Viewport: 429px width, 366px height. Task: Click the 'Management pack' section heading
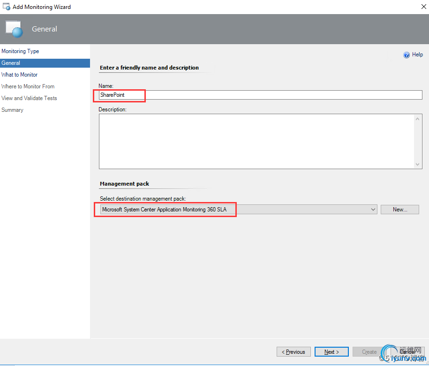tap(125, 184)
